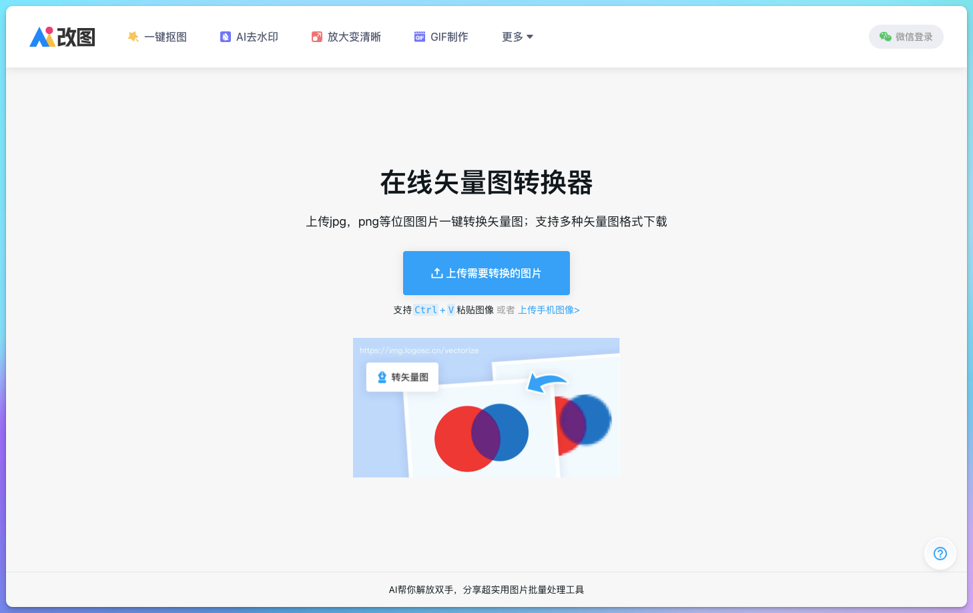Select the 一键抠图 star icon
The height and width of the screenshot is (613, 973).
(133, 37)
